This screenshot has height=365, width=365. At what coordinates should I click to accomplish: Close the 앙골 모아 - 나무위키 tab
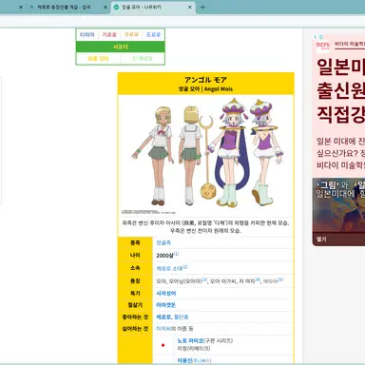click(x=190, y=7)
